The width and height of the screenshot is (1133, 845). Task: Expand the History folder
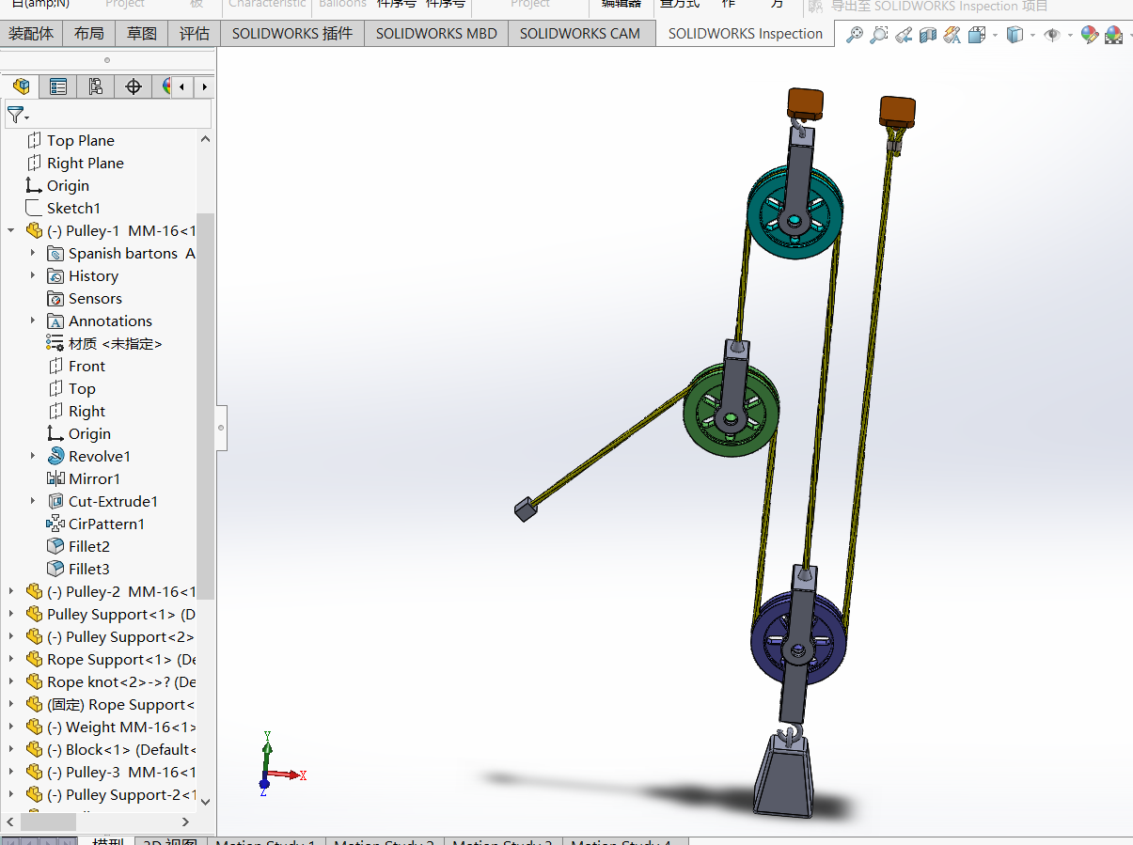click(33, 275)
